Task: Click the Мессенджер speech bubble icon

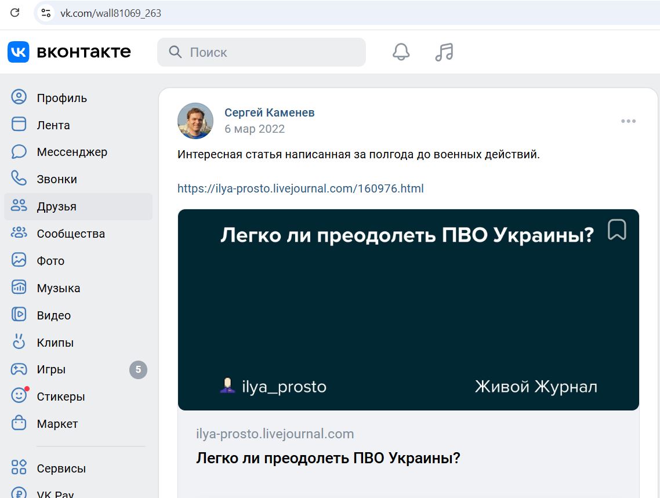Action: [19, 151]
